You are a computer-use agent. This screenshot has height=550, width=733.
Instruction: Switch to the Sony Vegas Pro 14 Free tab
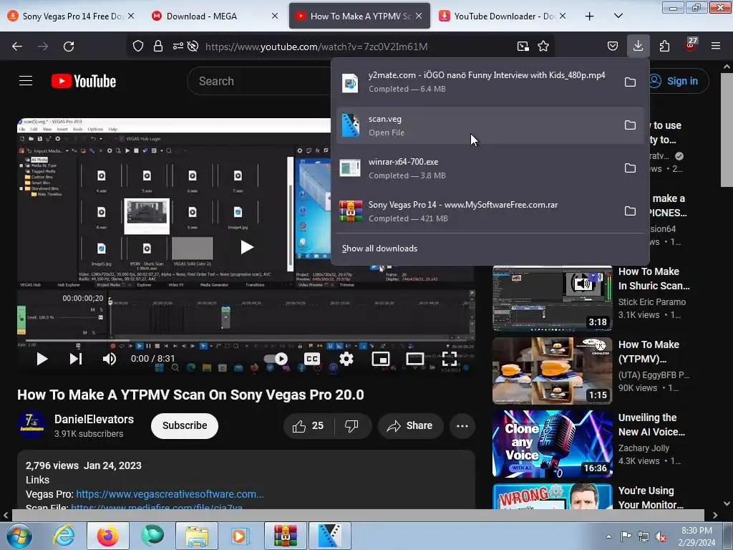(x=70, y=16)
